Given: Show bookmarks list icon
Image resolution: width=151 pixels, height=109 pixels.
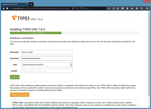Looking at the screenshot, I should point(118,9).
